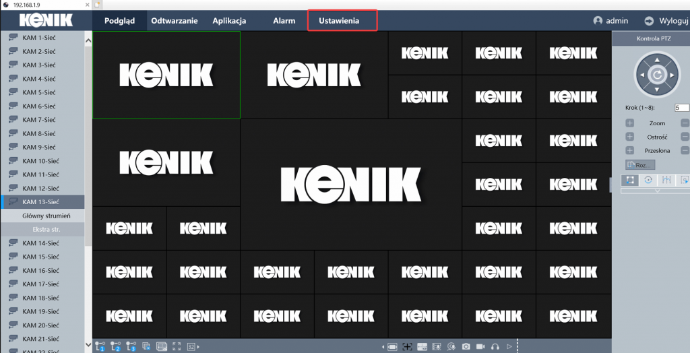This screenshot has width=690, height=353.
Task: Click the Wyloguj logout button
Action: pyautogui.click(x=667, y=21)
